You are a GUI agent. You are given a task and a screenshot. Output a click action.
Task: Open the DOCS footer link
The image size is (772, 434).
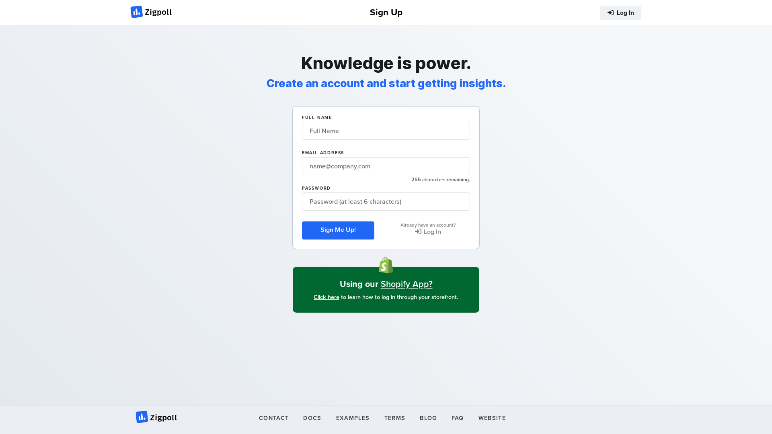pyautogui.click(x=312, y=418)
